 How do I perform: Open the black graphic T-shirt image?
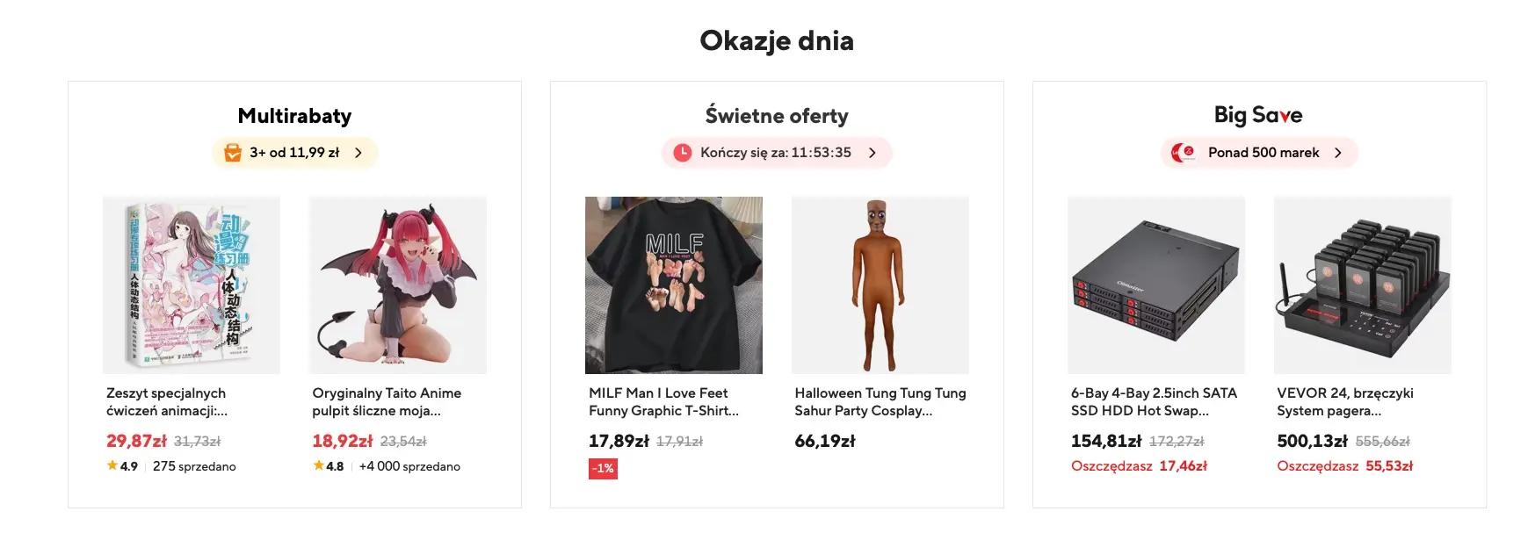tap(674, 285)
